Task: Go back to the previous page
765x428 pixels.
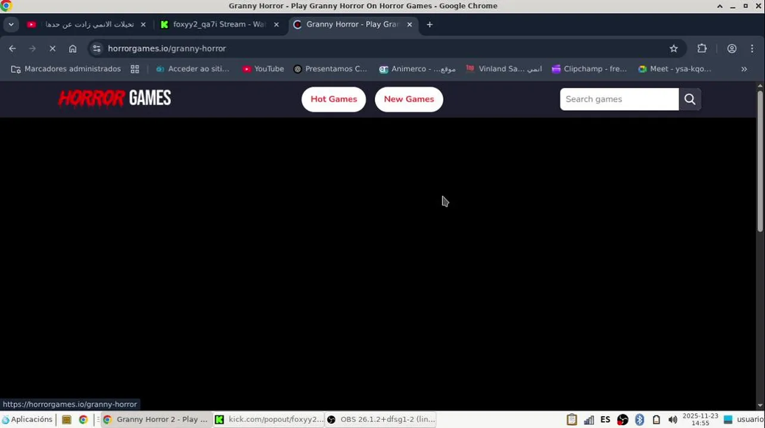Action: [x=13, y=49]
